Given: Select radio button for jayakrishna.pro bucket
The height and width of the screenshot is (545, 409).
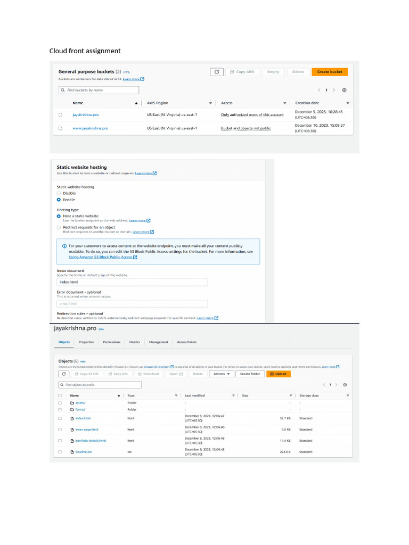Looking at the screenshot, I should point(61,115).
